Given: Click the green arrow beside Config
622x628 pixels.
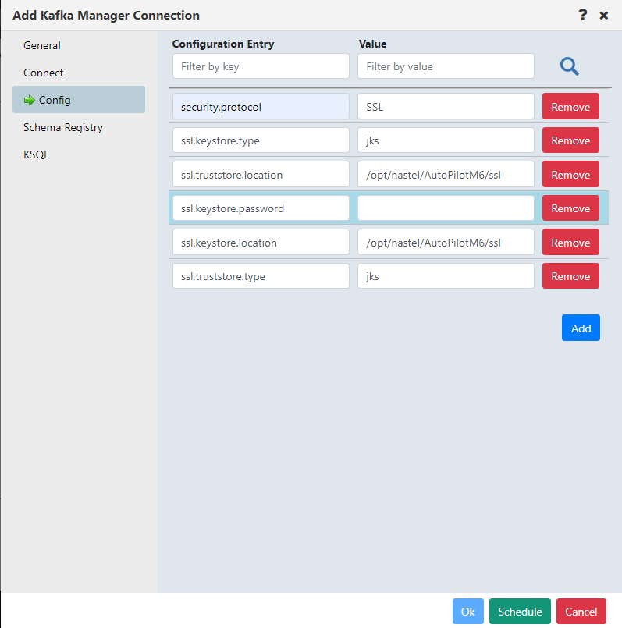Looking at the screenshot, I should click(29, 100).
